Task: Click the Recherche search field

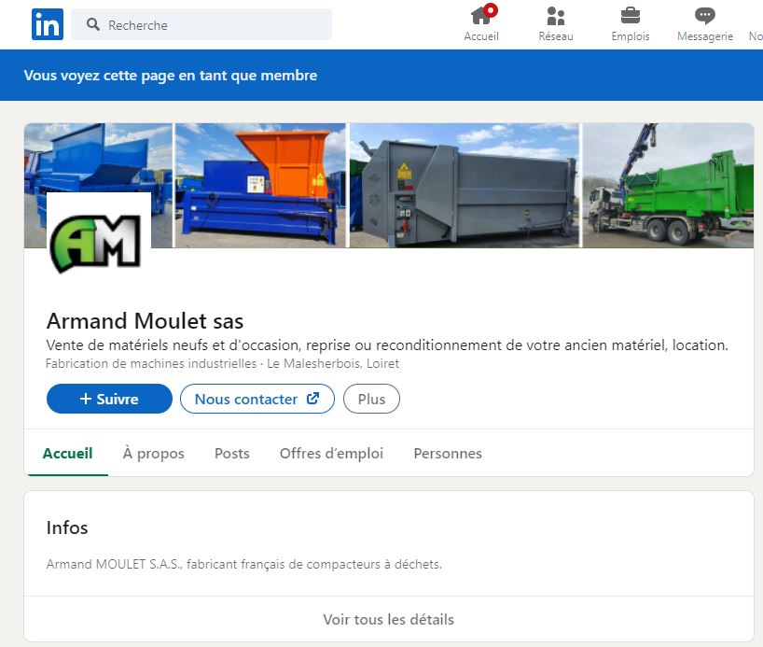Action: 201,24
